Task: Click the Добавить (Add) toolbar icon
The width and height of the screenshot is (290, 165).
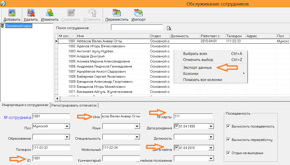Action: [12, 13]
